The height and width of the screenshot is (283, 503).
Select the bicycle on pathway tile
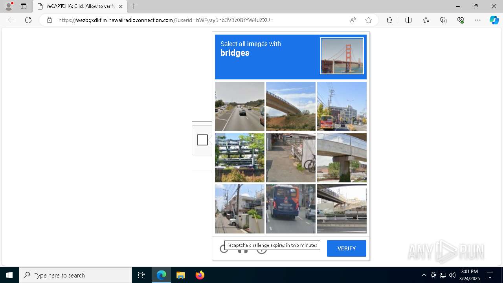[x=291, y=158]
